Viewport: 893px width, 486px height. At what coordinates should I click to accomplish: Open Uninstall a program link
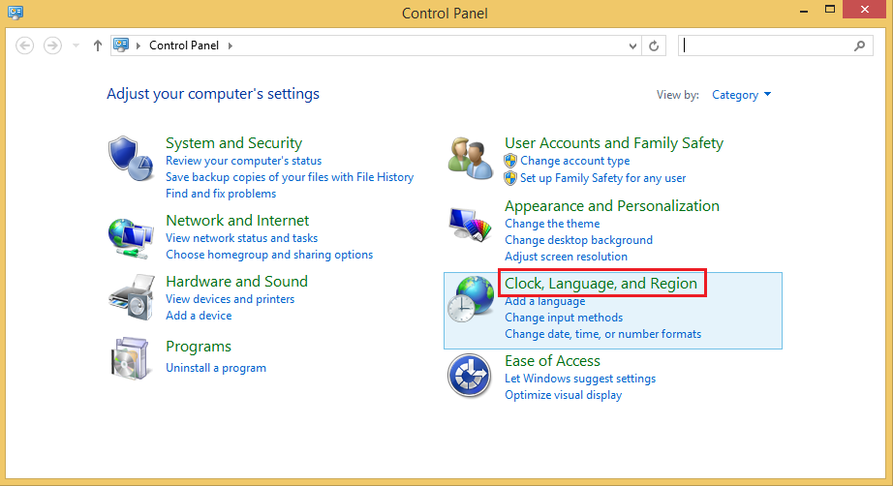click(x=216, y=368)
